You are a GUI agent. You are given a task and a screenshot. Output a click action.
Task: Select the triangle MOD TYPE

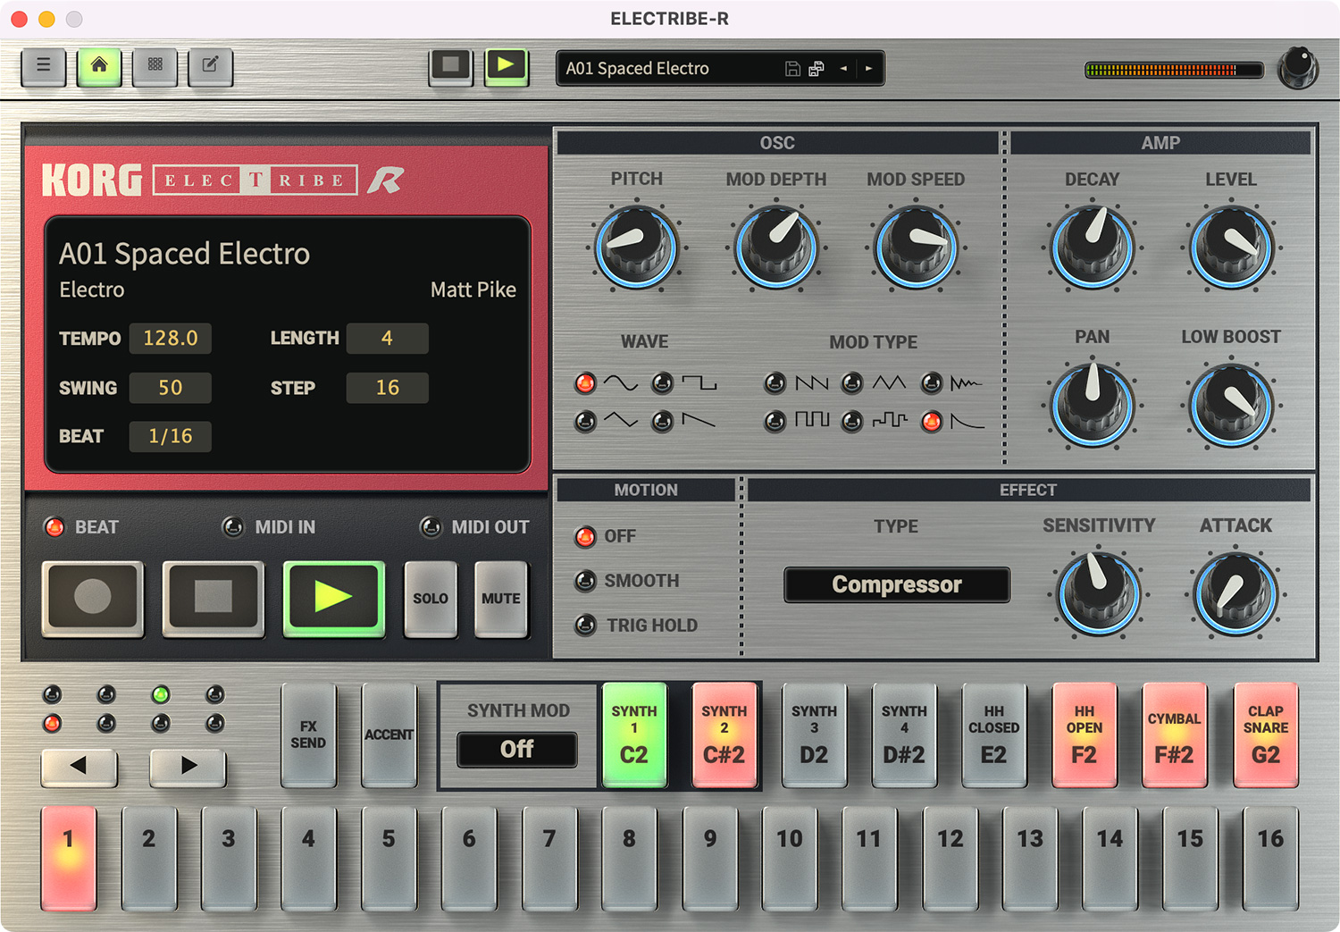point(853,383)
